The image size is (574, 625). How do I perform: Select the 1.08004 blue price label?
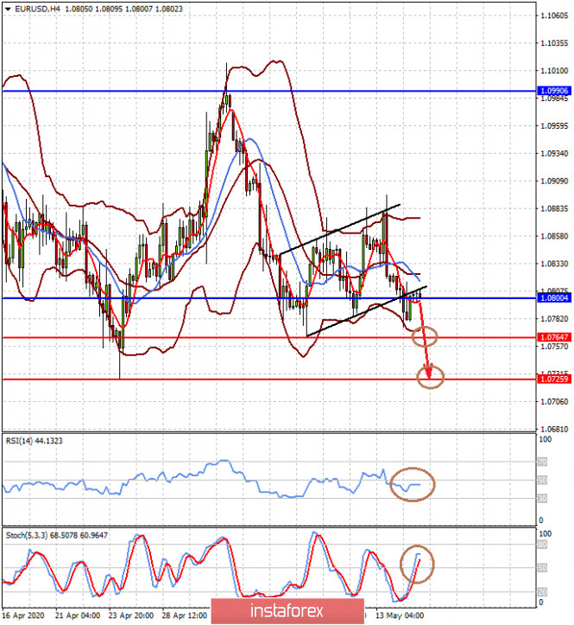pyautogui.click(x=554, y=297)
